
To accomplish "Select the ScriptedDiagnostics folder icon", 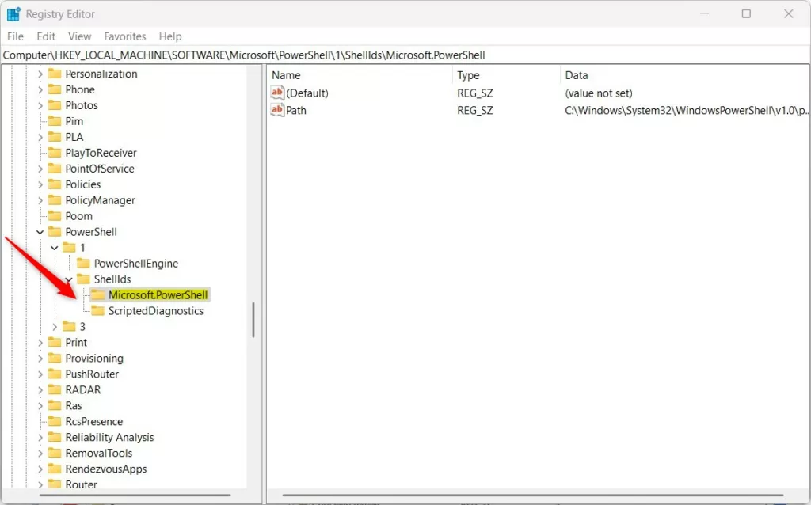I will pos(97,310).
